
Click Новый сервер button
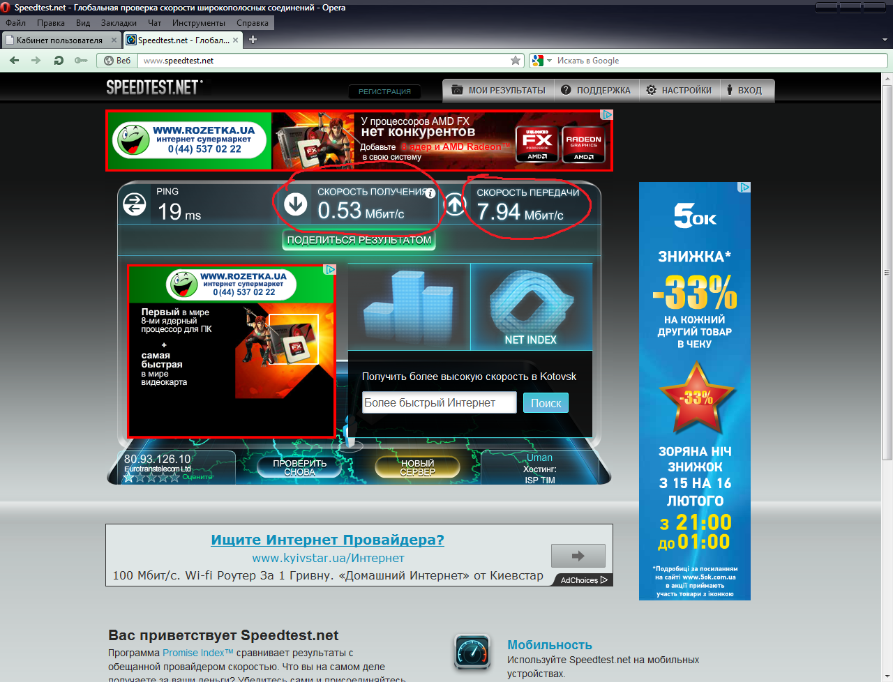tap(417, 467)
